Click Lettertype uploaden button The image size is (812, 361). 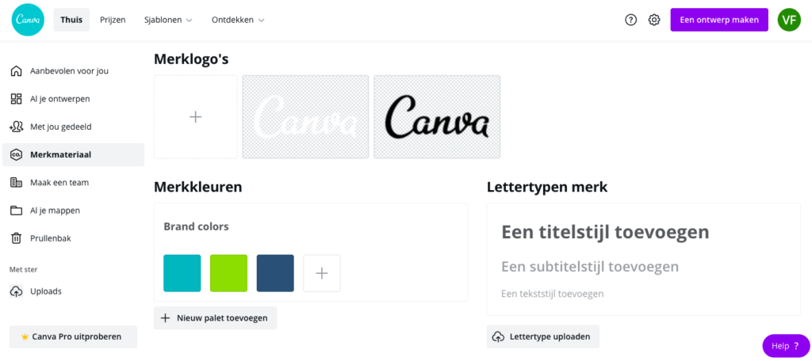(x=543, y=336)
